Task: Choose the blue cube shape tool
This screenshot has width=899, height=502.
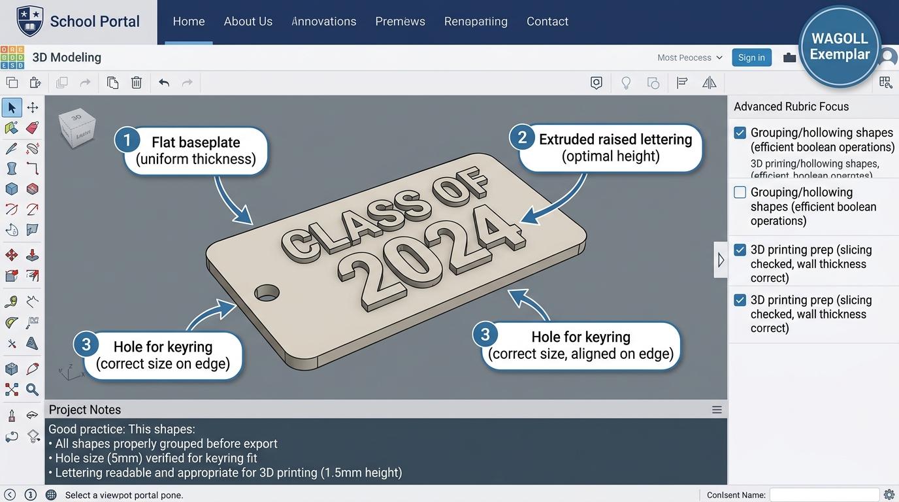Action: [12, 189]
